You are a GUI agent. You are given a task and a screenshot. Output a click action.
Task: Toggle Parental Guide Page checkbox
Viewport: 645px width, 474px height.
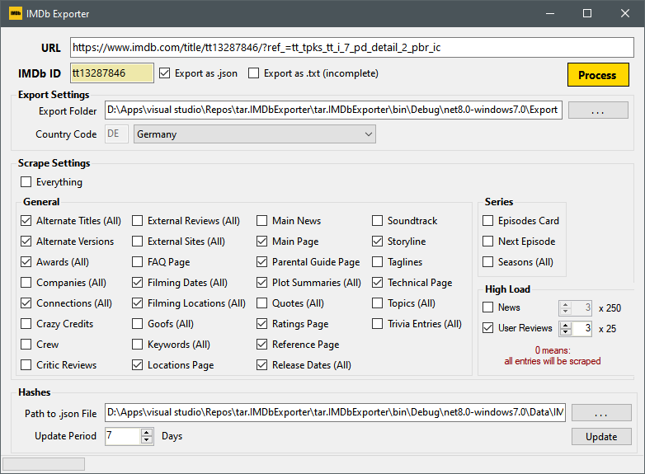tap(262, 262)
